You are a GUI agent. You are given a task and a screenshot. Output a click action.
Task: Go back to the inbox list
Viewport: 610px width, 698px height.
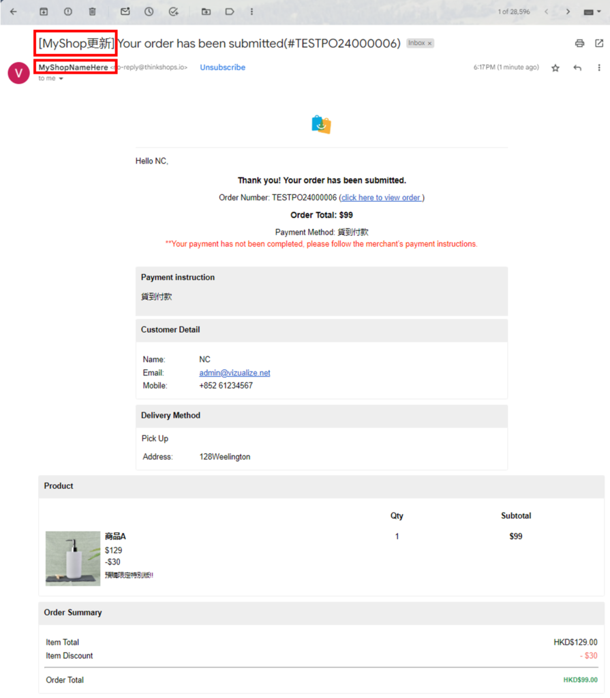(x=13, y=12)
